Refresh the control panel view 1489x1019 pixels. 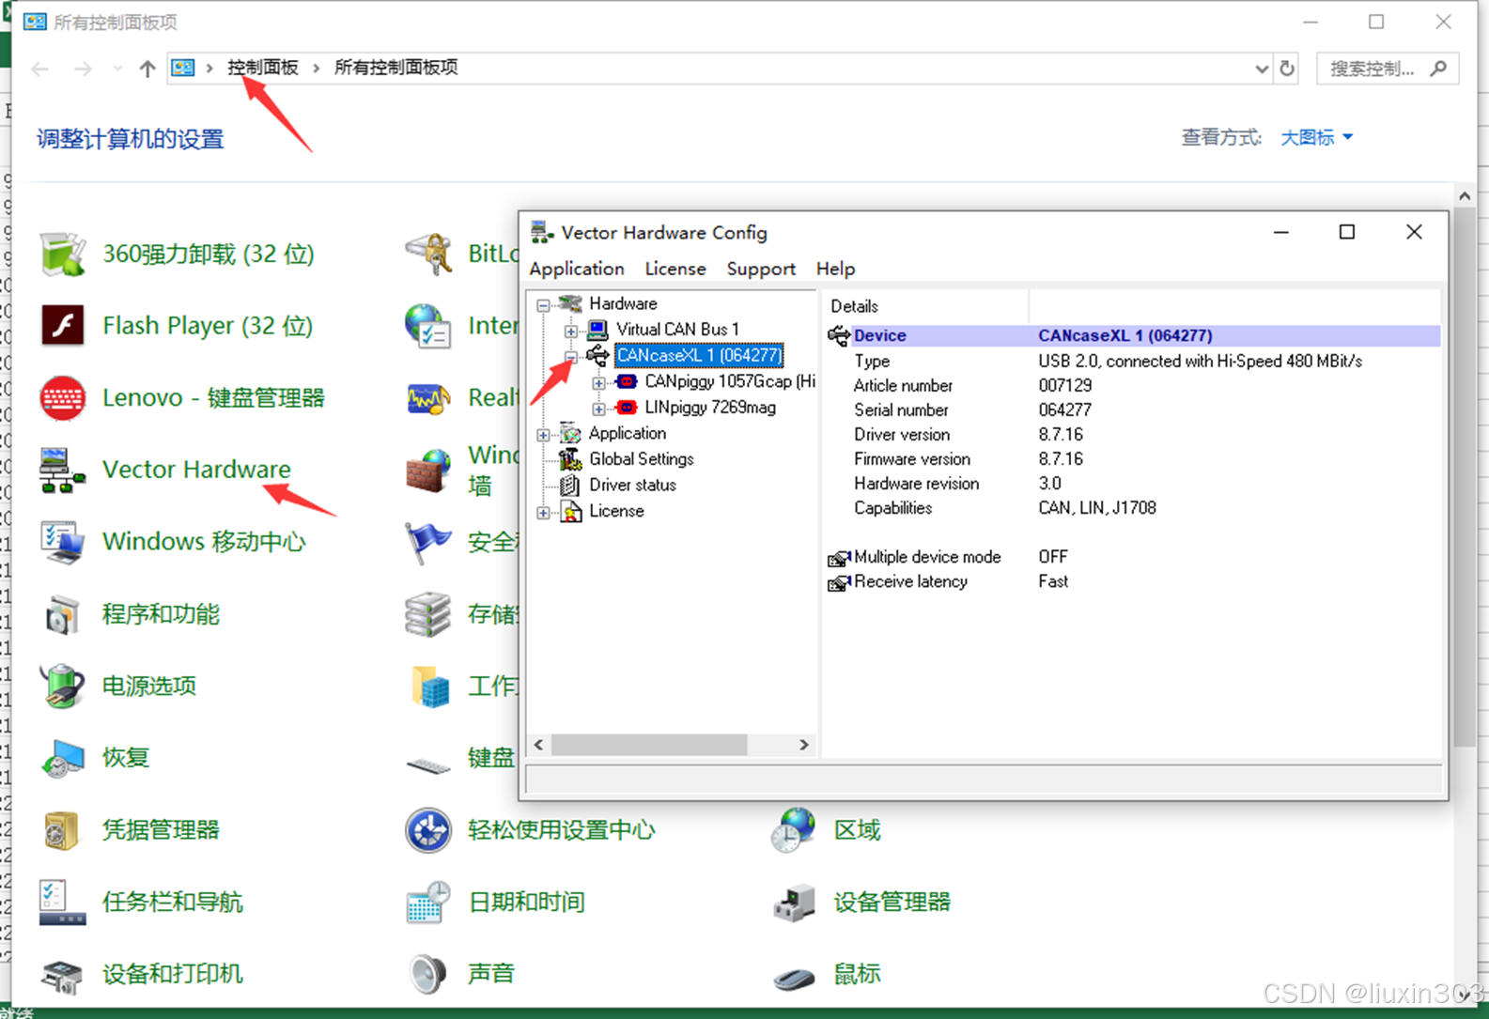[x=1287, y=69]
